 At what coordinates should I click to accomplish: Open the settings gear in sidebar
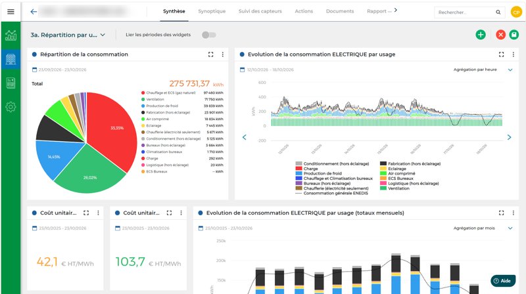pyautogui.click(x=11, y=107)
